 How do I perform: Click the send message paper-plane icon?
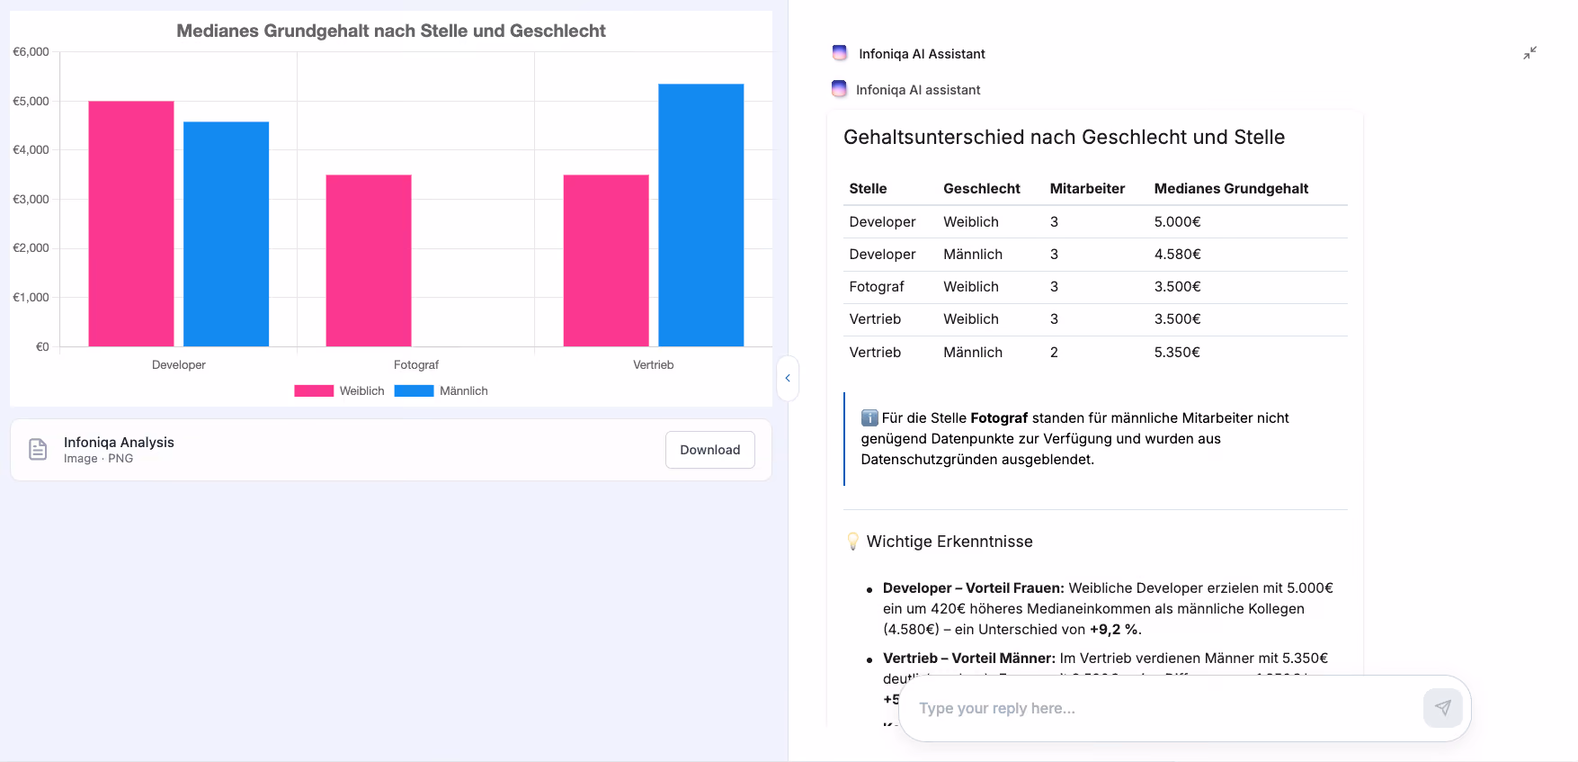(1442, 708)
